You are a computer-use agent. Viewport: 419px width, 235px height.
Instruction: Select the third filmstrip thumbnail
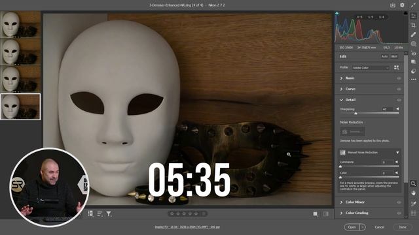click(x=20, y=79)
